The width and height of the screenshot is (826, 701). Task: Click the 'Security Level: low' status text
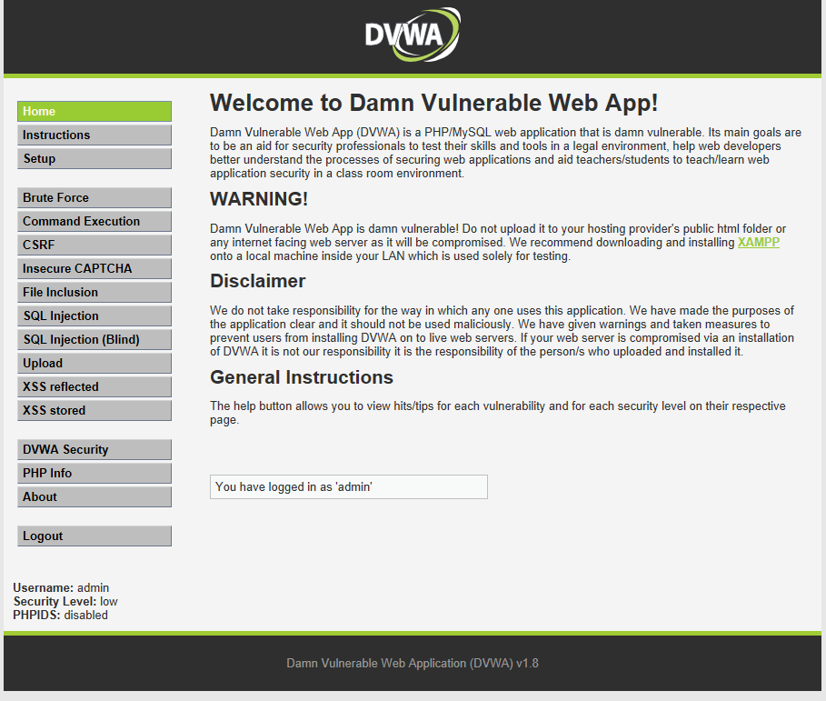pyautogui.click(x=65, y=601)
